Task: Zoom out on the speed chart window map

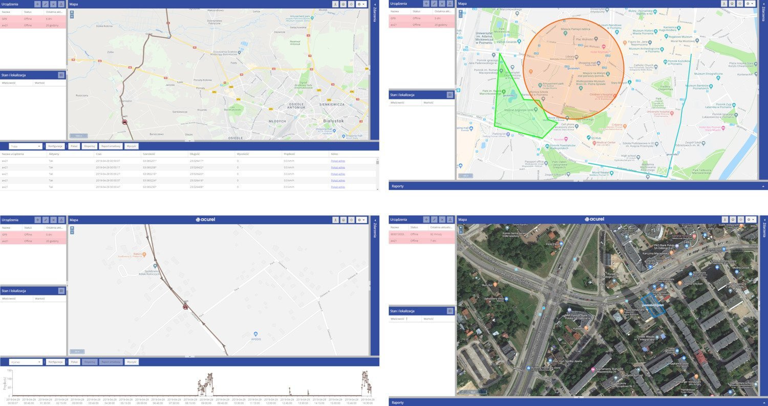Action: [72, 232]
